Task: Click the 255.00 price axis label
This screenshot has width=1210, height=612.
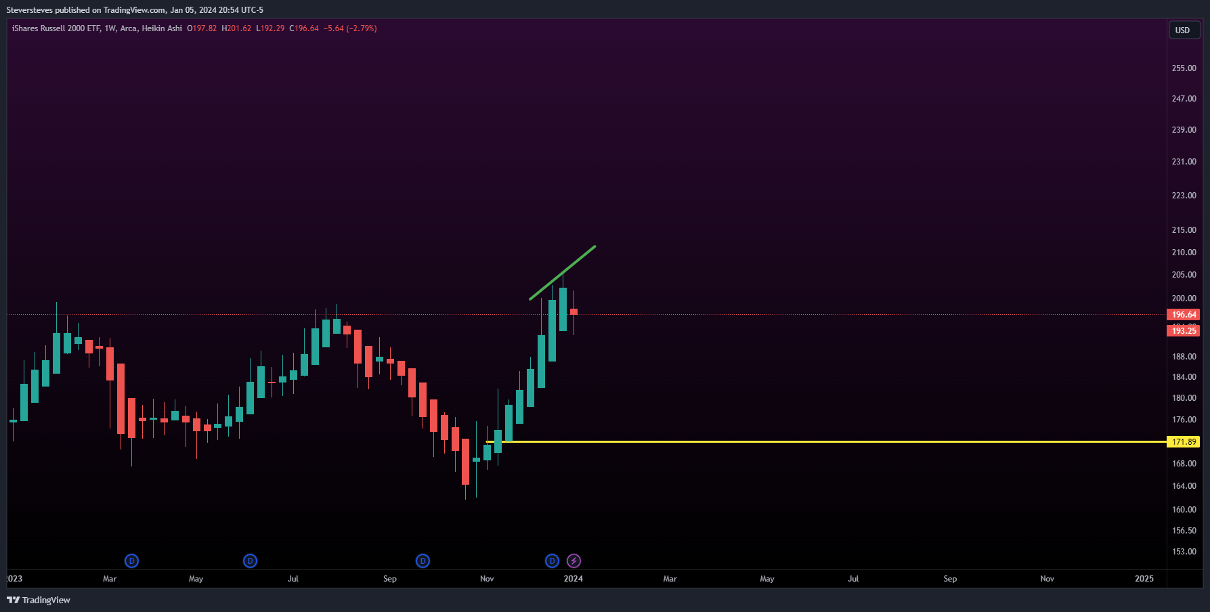Action: [1184, 68]
